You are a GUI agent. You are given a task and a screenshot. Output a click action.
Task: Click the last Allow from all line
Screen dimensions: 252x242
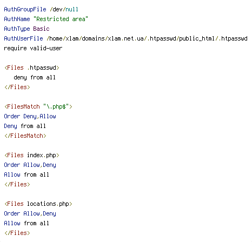[x=26, y=223]
